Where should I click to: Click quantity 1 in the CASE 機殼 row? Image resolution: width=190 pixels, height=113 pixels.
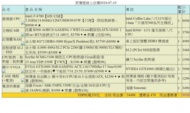click(179, 78)
